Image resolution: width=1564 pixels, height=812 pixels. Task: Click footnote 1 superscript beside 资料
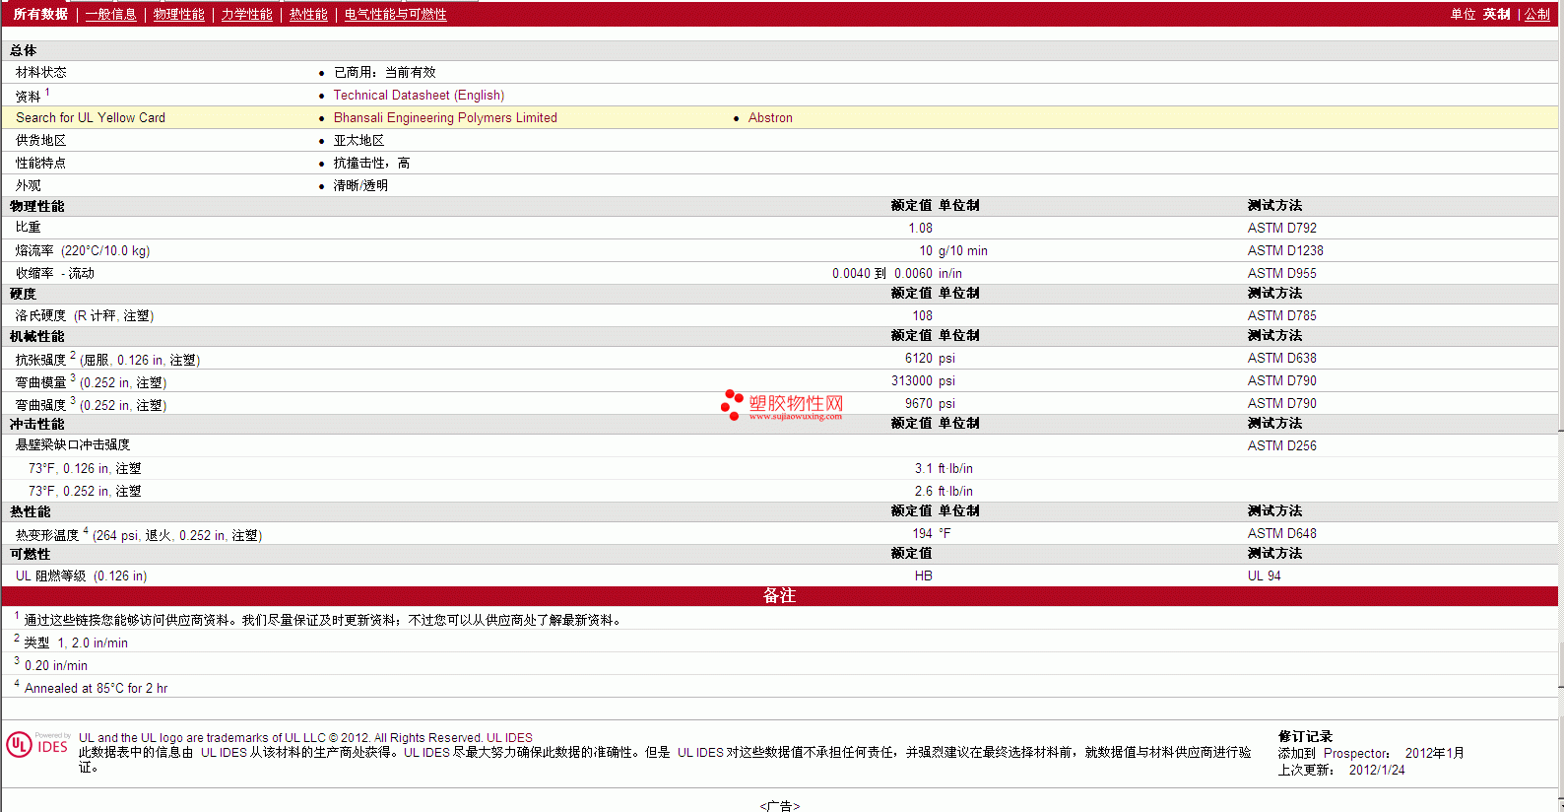pos(47,93)
